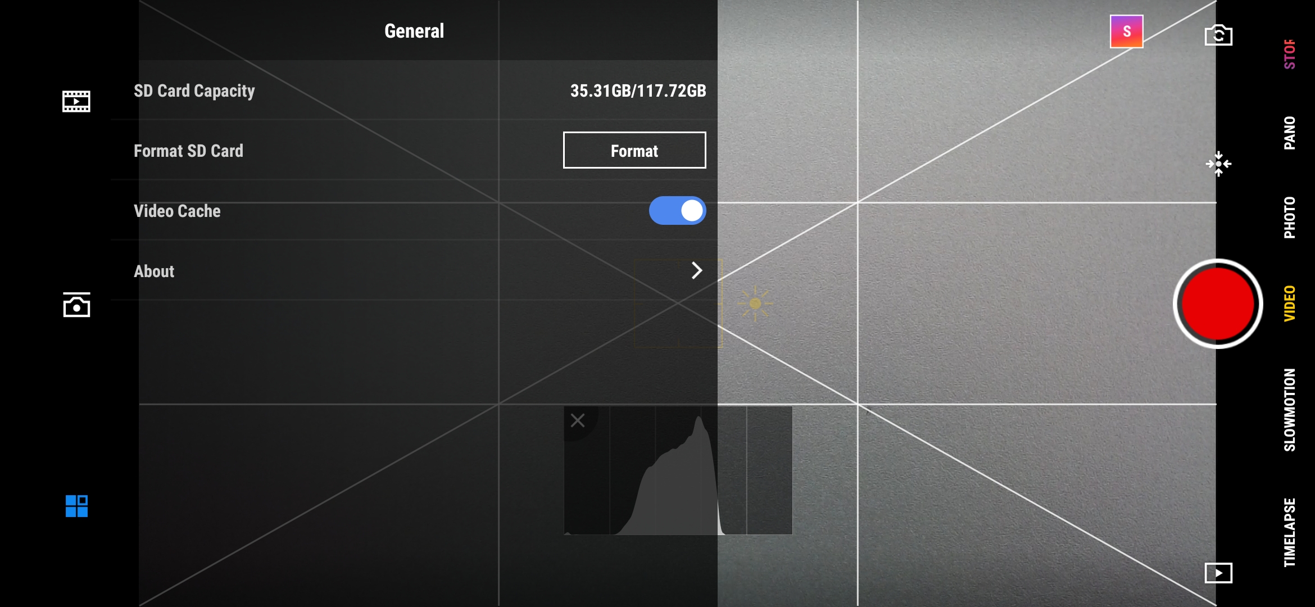Expand the About section

(697, 270)
